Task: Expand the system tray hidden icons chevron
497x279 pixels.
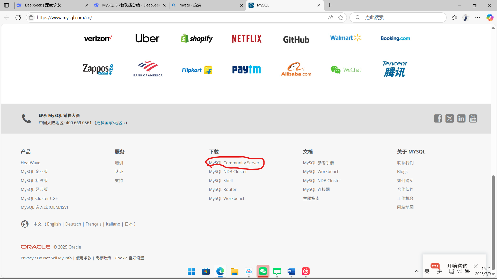Action: click(x=417, y=271)
